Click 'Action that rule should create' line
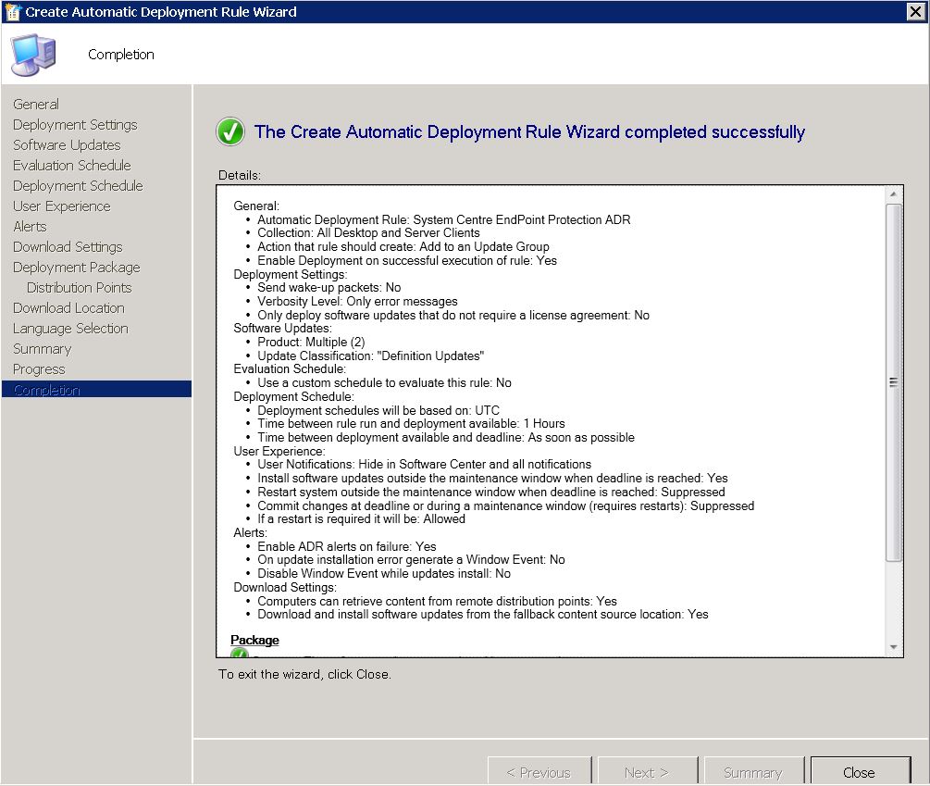Viewport: 930px width, 786px height. pos(403,246)
